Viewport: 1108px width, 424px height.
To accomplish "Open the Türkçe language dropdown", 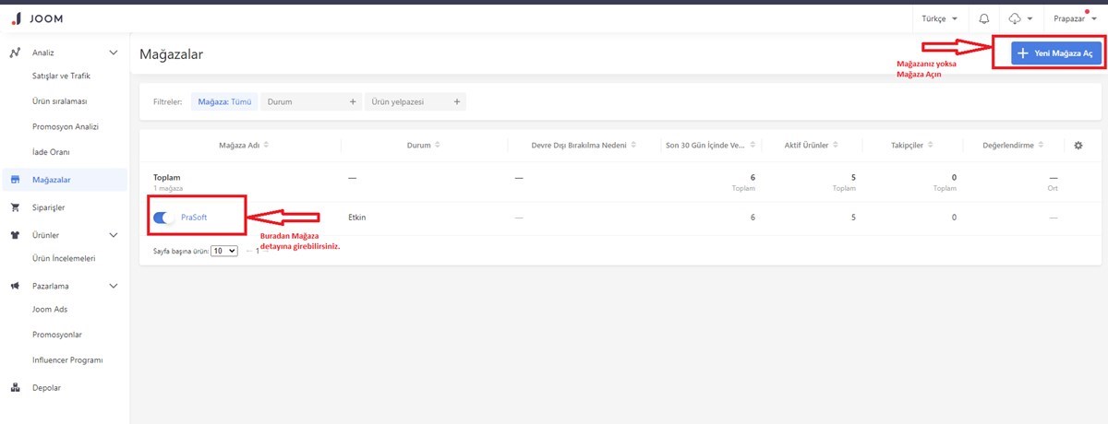I will [939, 18].
